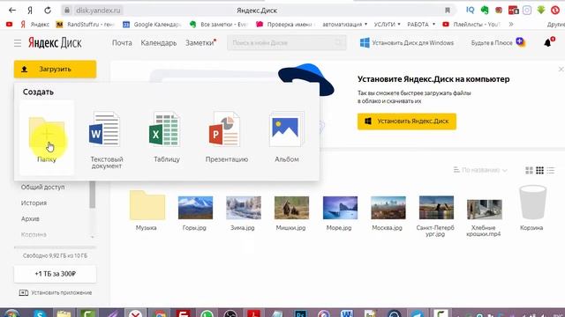Viewport: 565px width, 317px height.
Task: Reload the page with the refresh icon
Action: (x=48, y=10)
